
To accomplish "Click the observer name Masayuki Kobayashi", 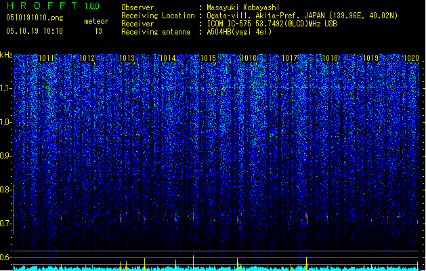I will tap(243, 7).
